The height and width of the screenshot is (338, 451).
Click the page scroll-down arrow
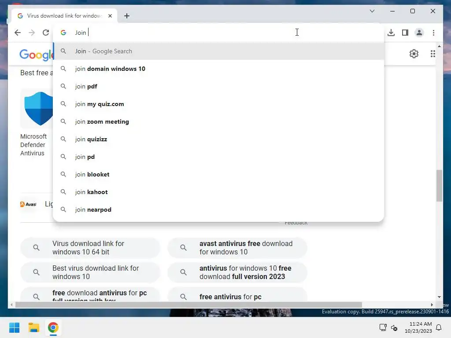(x=439, y=297)
